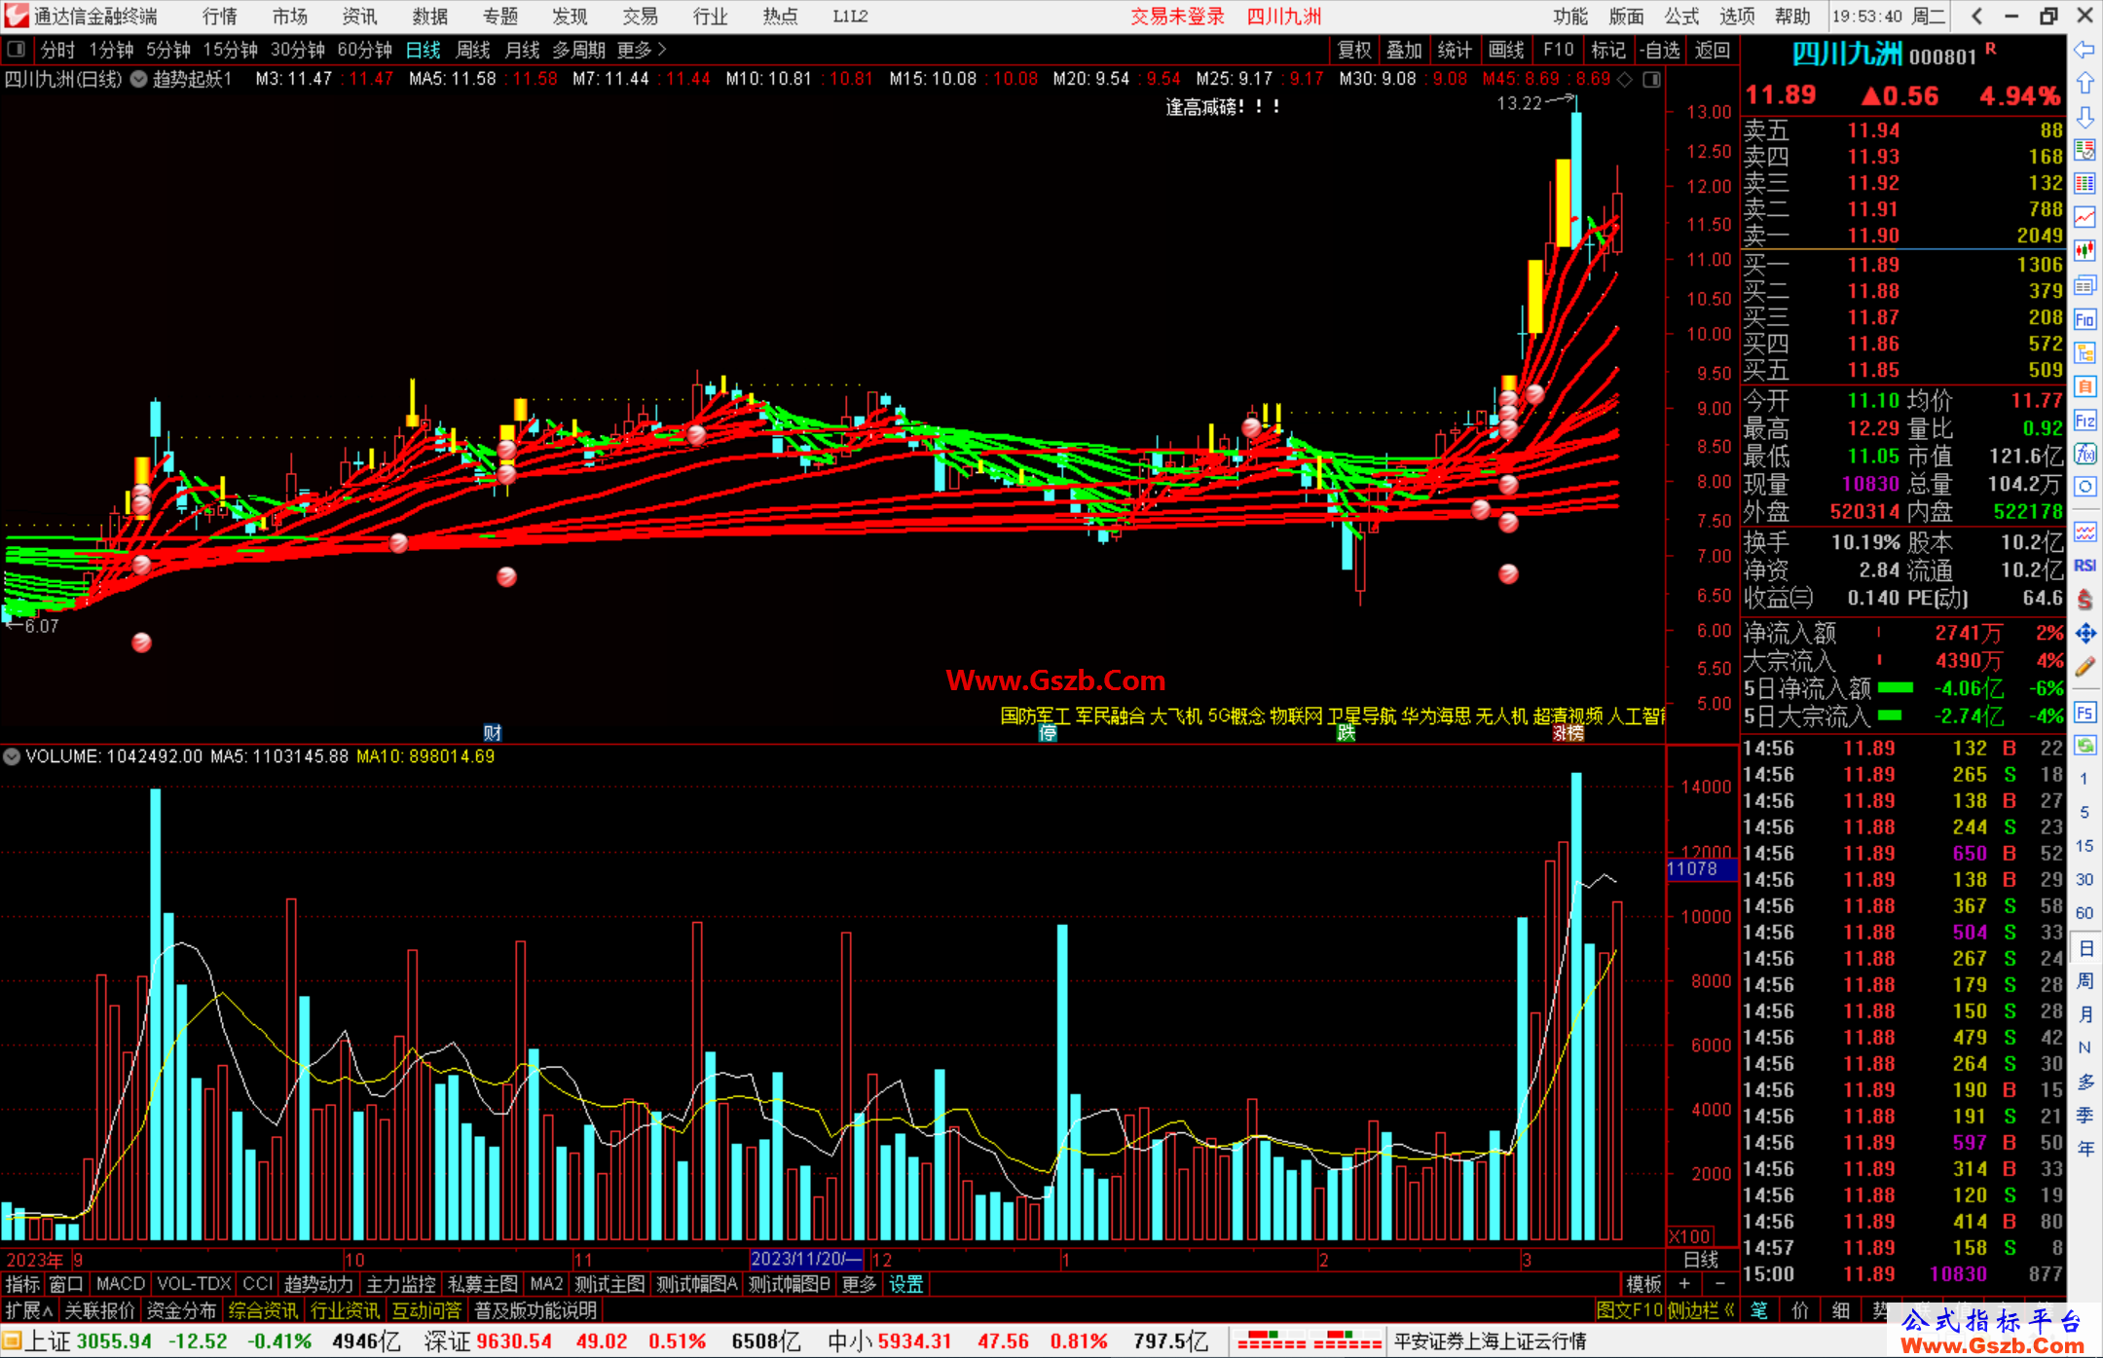
Task: Open the 自选 watchlist dropdown
Action: point(1659,50)
